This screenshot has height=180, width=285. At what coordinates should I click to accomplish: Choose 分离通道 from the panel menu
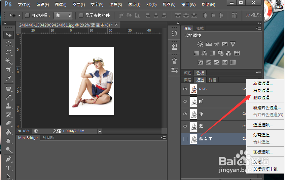[x=261, y=135]
